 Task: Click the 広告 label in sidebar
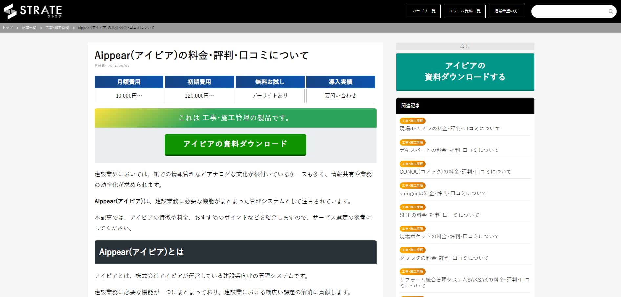pyautogui.click(x=465, y=46)
